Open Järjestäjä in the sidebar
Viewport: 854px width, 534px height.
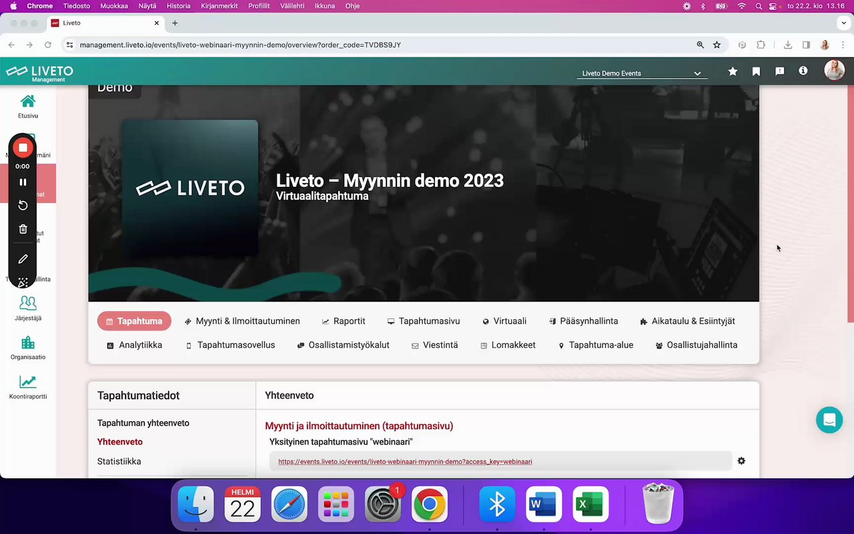point(28,308)
